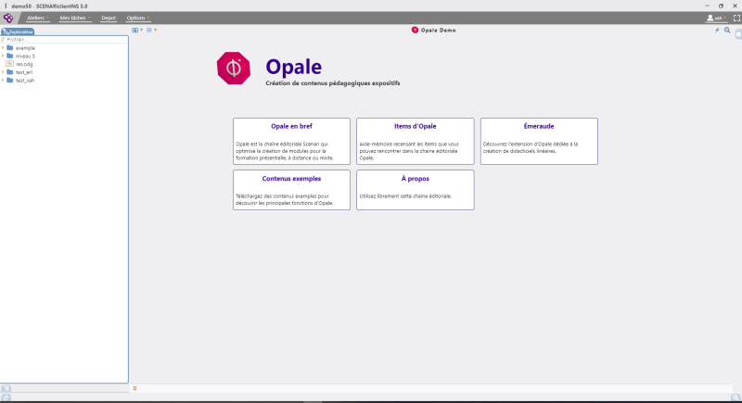742x403 pixels.
Task: Open the Options menu
Action: pyautogui.click(x=137, y=18)
